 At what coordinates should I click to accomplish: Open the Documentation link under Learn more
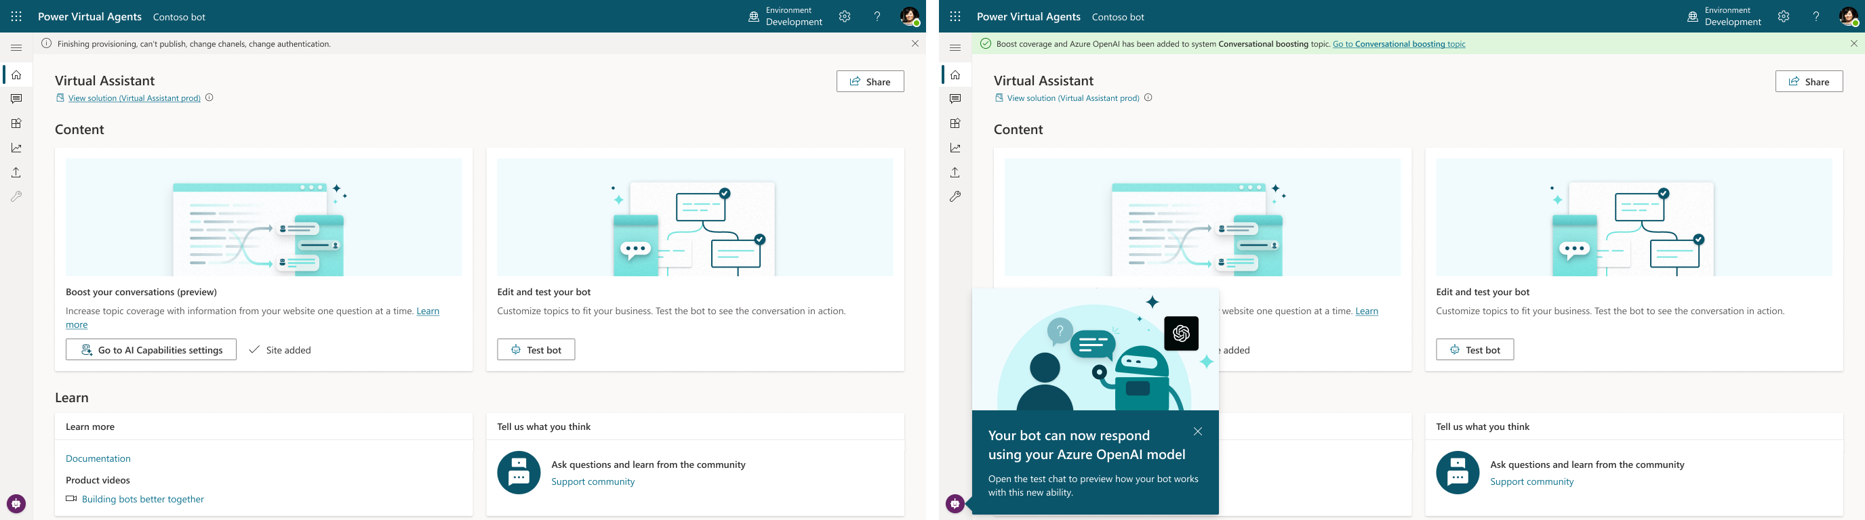98,458
